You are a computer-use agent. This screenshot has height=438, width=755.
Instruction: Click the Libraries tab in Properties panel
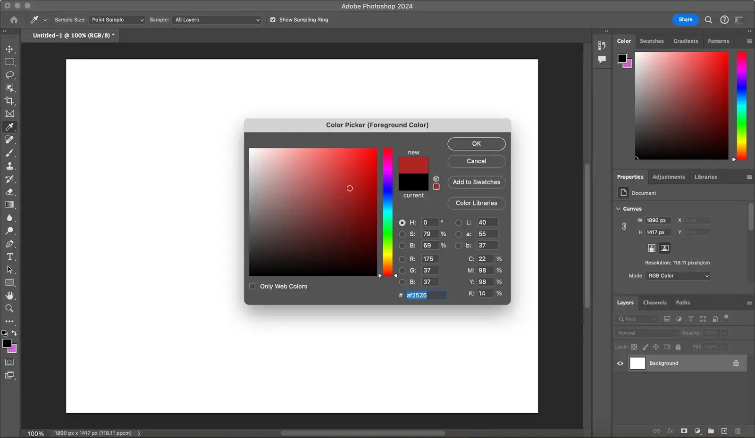click(705, 177)
